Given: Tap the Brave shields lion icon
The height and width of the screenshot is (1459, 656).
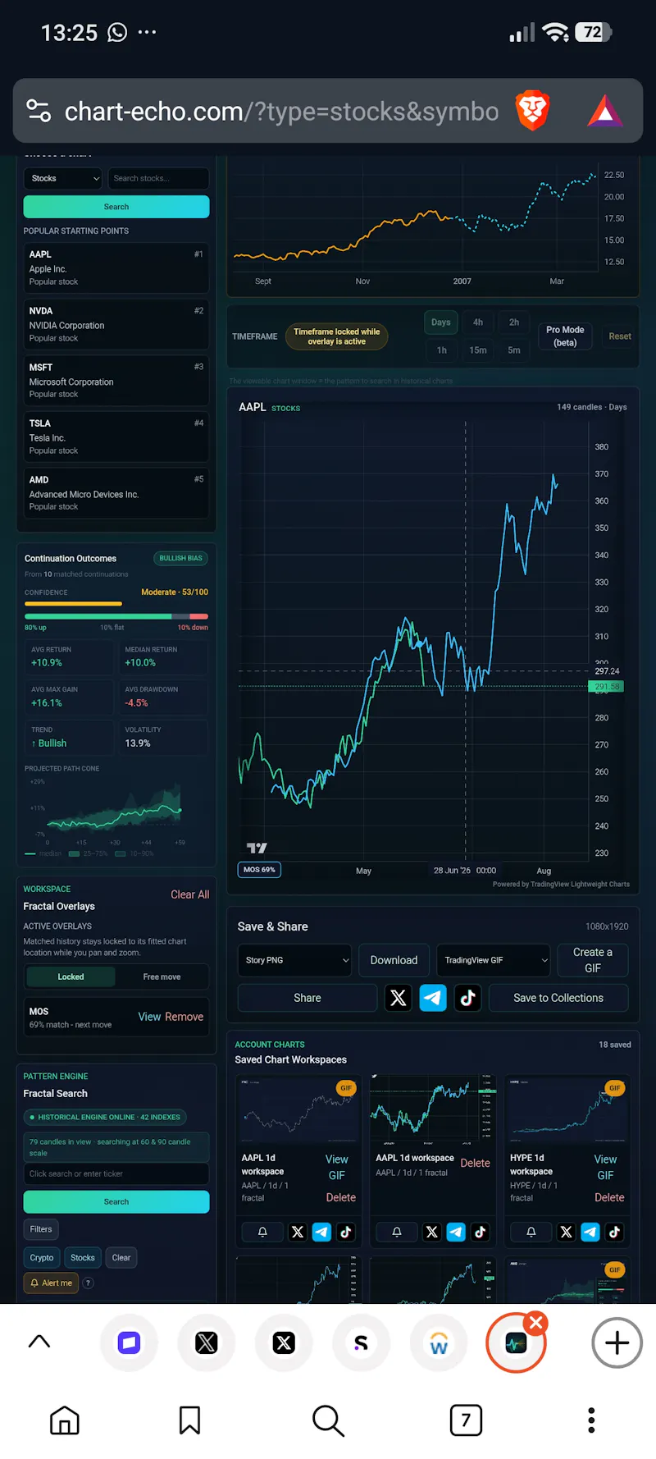Looking at the screenshot, I should point(532,111).
